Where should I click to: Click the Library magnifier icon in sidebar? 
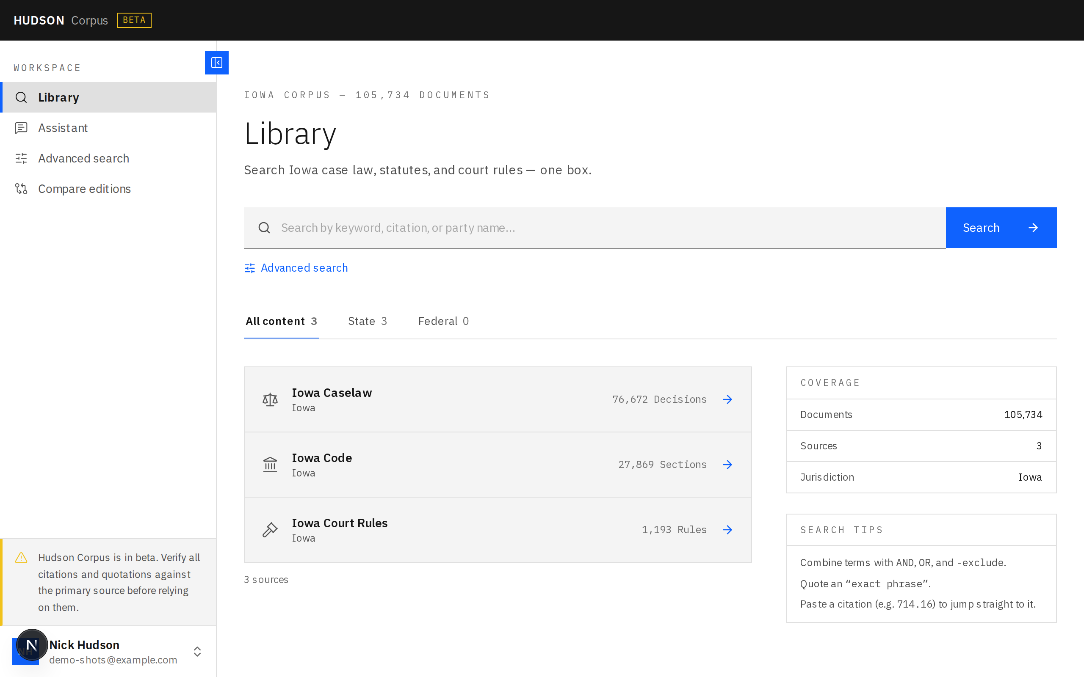(x=21, y=97)
